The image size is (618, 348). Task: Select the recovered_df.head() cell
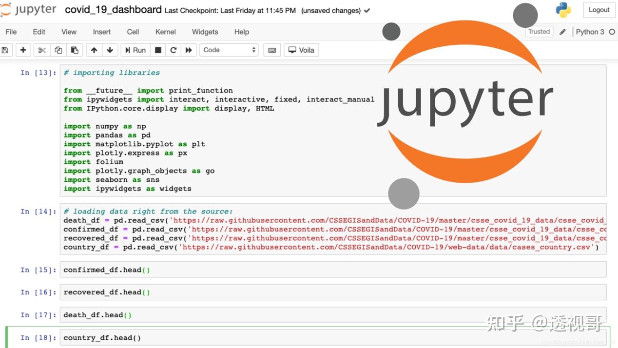[333, 292]
